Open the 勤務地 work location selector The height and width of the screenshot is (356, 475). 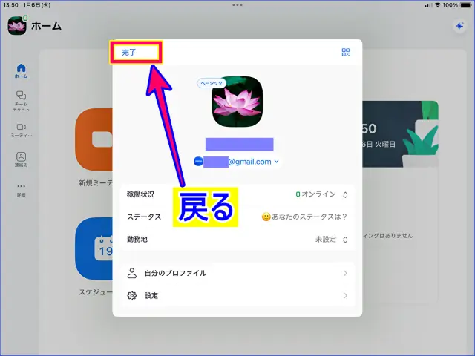pyautogui.click(x=331, y=240)
